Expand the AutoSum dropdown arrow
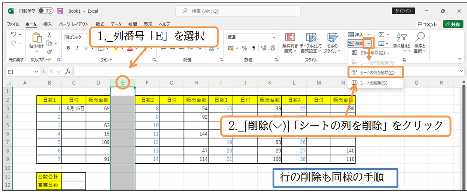467x192 pixels. point(387,35)
